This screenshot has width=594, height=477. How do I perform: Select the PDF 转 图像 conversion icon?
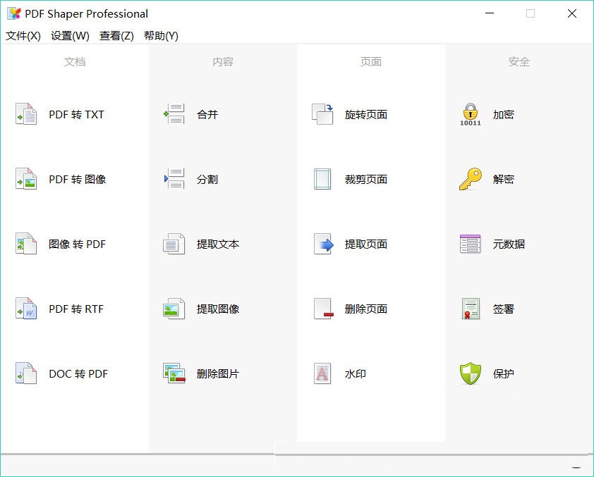pyautogui.click(x=26, y=178)
